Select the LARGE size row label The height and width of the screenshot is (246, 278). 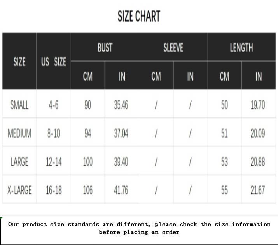(19, 162)
